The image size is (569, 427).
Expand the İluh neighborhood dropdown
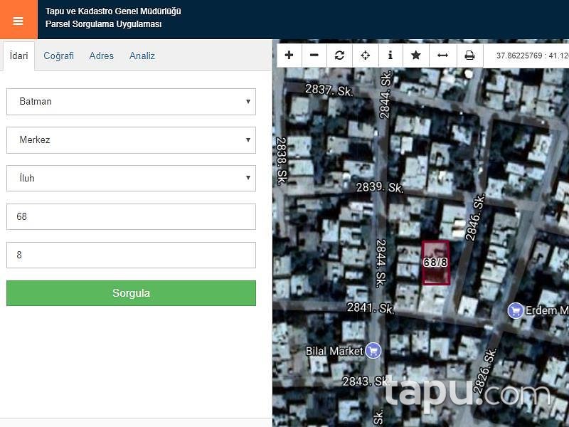(131, 179)
